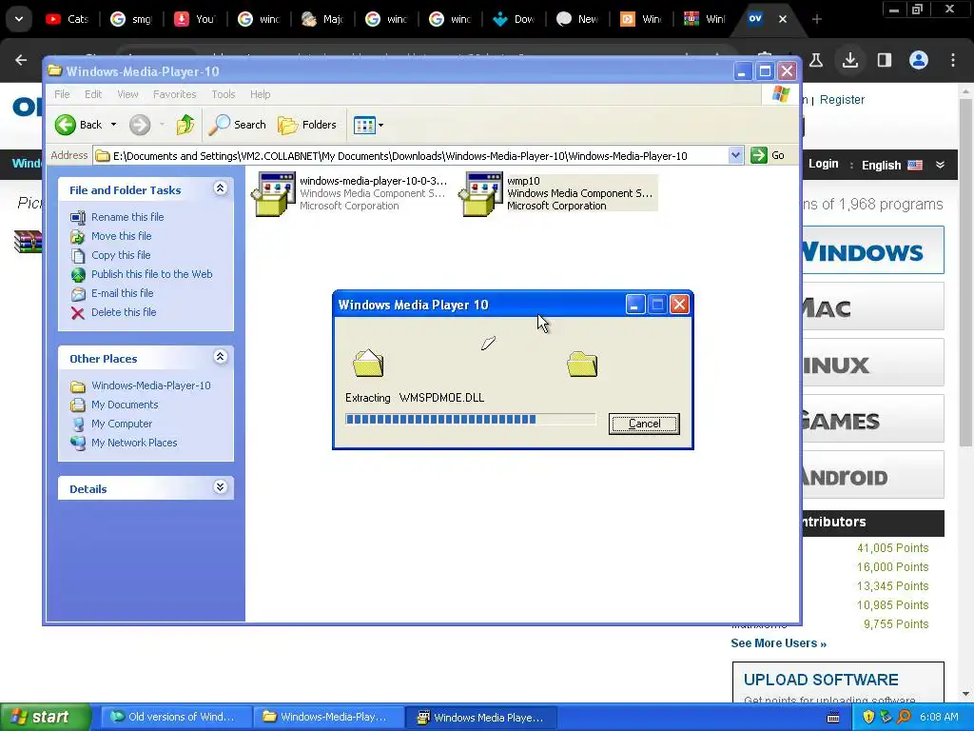Open the File menu in Explorer
The image size is (974, 731).
62,94
